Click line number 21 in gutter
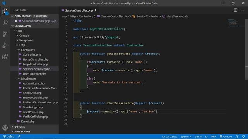The height and width of the screenshot is (139, 248). (x=66, y=103)
